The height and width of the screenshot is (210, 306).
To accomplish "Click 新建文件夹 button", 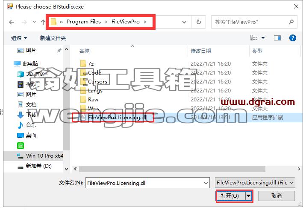I will coord(53,38).
